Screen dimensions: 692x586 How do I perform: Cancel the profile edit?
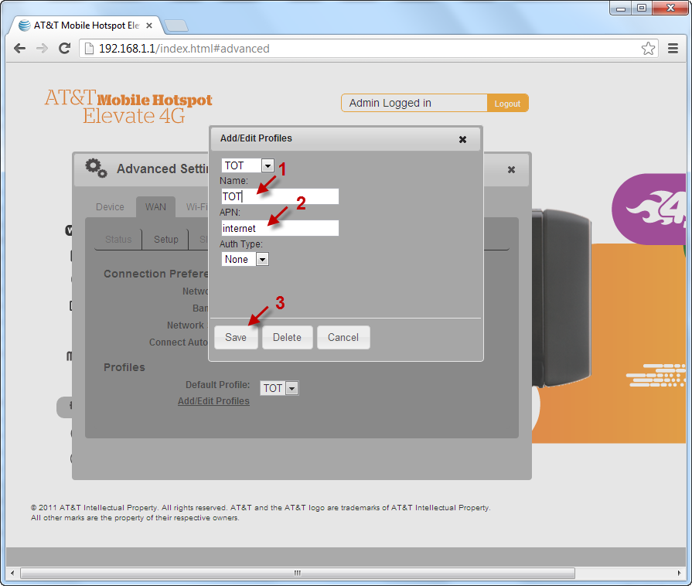pyautogui.click(x=343, y=338)
